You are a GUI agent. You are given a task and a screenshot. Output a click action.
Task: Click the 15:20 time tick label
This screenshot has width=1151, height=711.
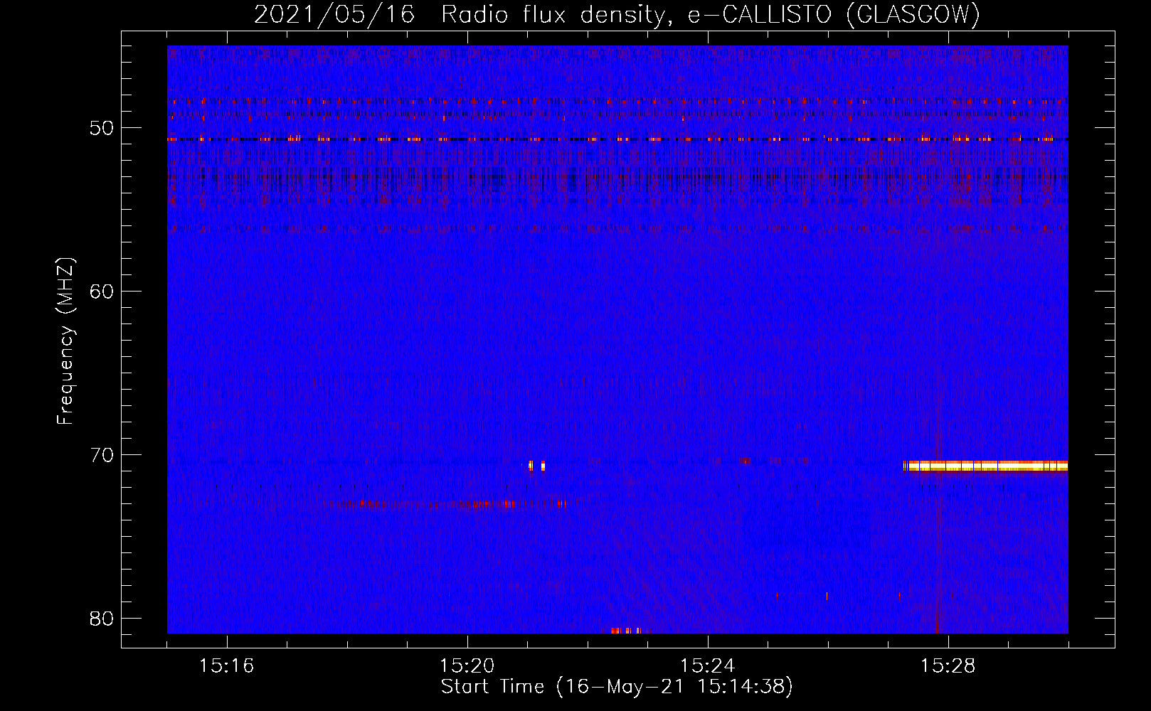click(x=467, y=666)
